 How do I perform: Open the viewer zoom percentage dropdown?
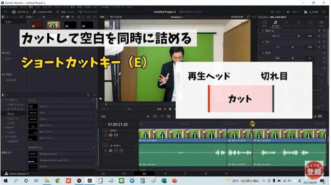(x=103, y=17)
